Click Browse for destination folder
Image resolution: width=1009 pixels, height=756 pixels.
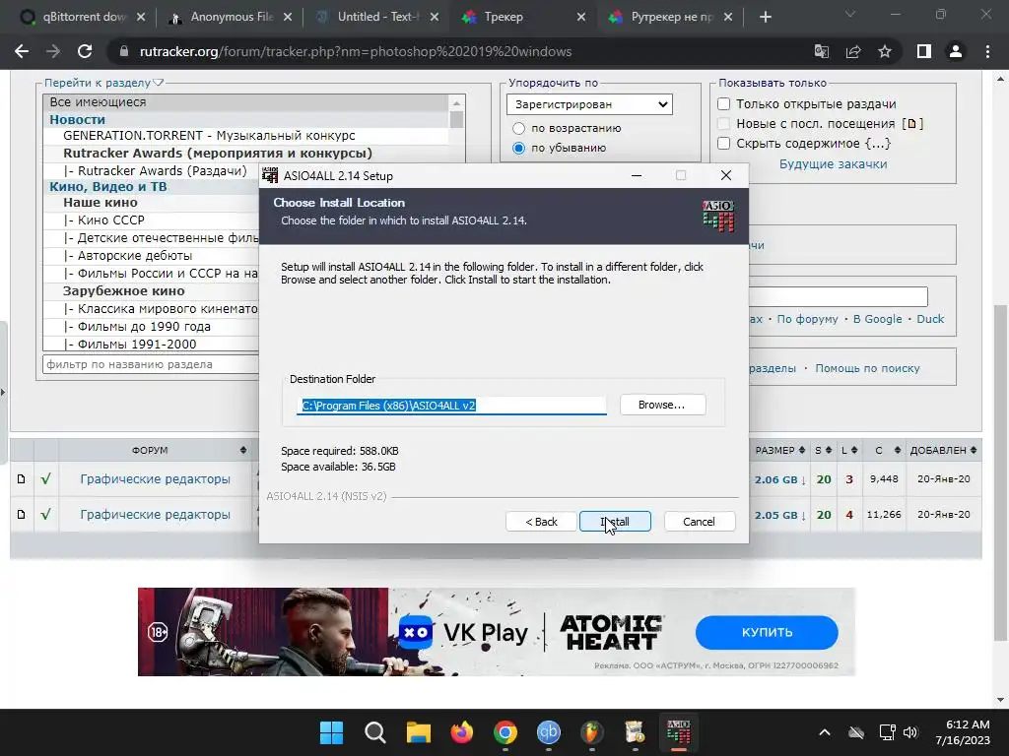pos(662,405)
